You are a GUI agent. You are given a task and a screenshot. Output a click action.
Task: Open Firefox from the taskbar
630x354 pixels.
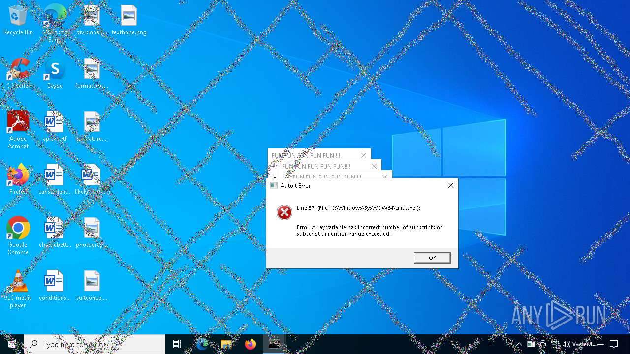(251, 344)
